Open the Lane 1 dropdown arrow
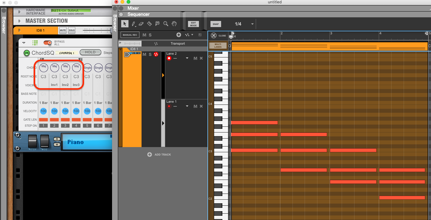Viewport: 431px width, 220px height. coord(187,106)
